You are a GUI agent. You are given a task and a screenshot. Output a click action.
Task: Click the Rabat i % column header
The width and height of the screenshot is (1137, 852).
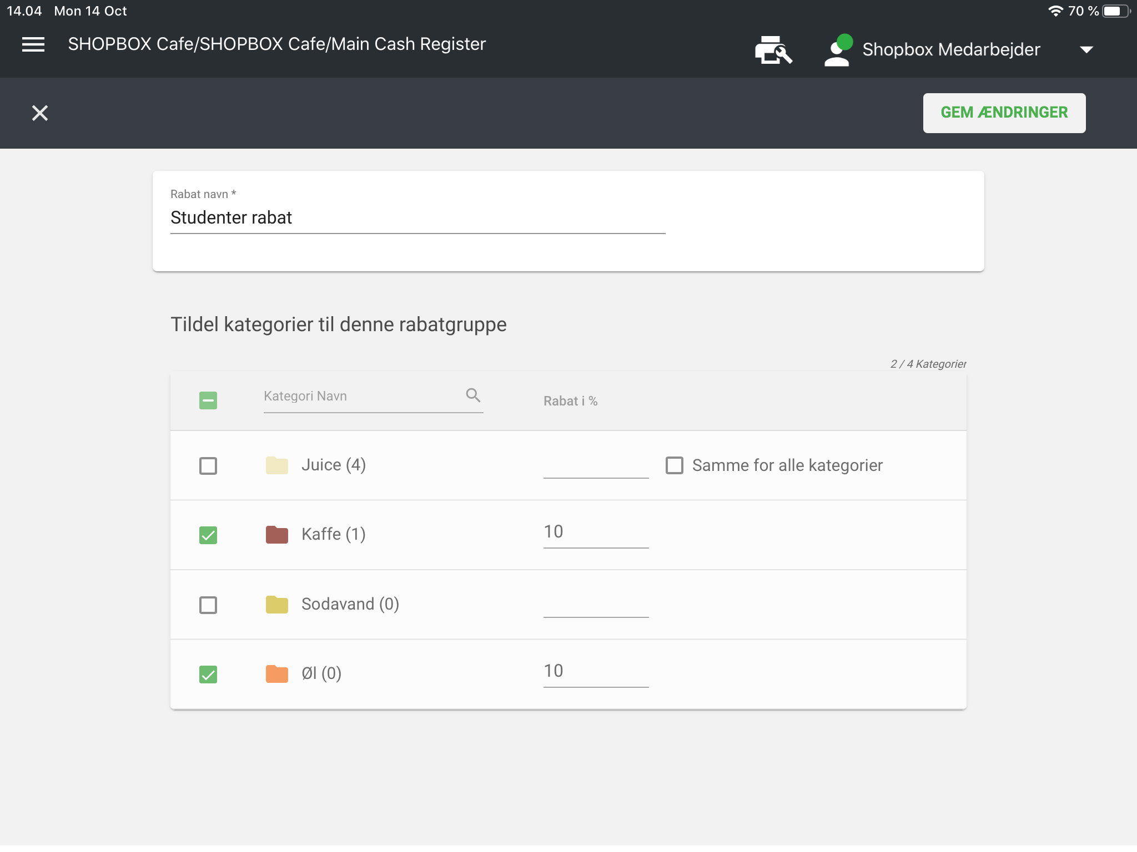tap(570, 401)
